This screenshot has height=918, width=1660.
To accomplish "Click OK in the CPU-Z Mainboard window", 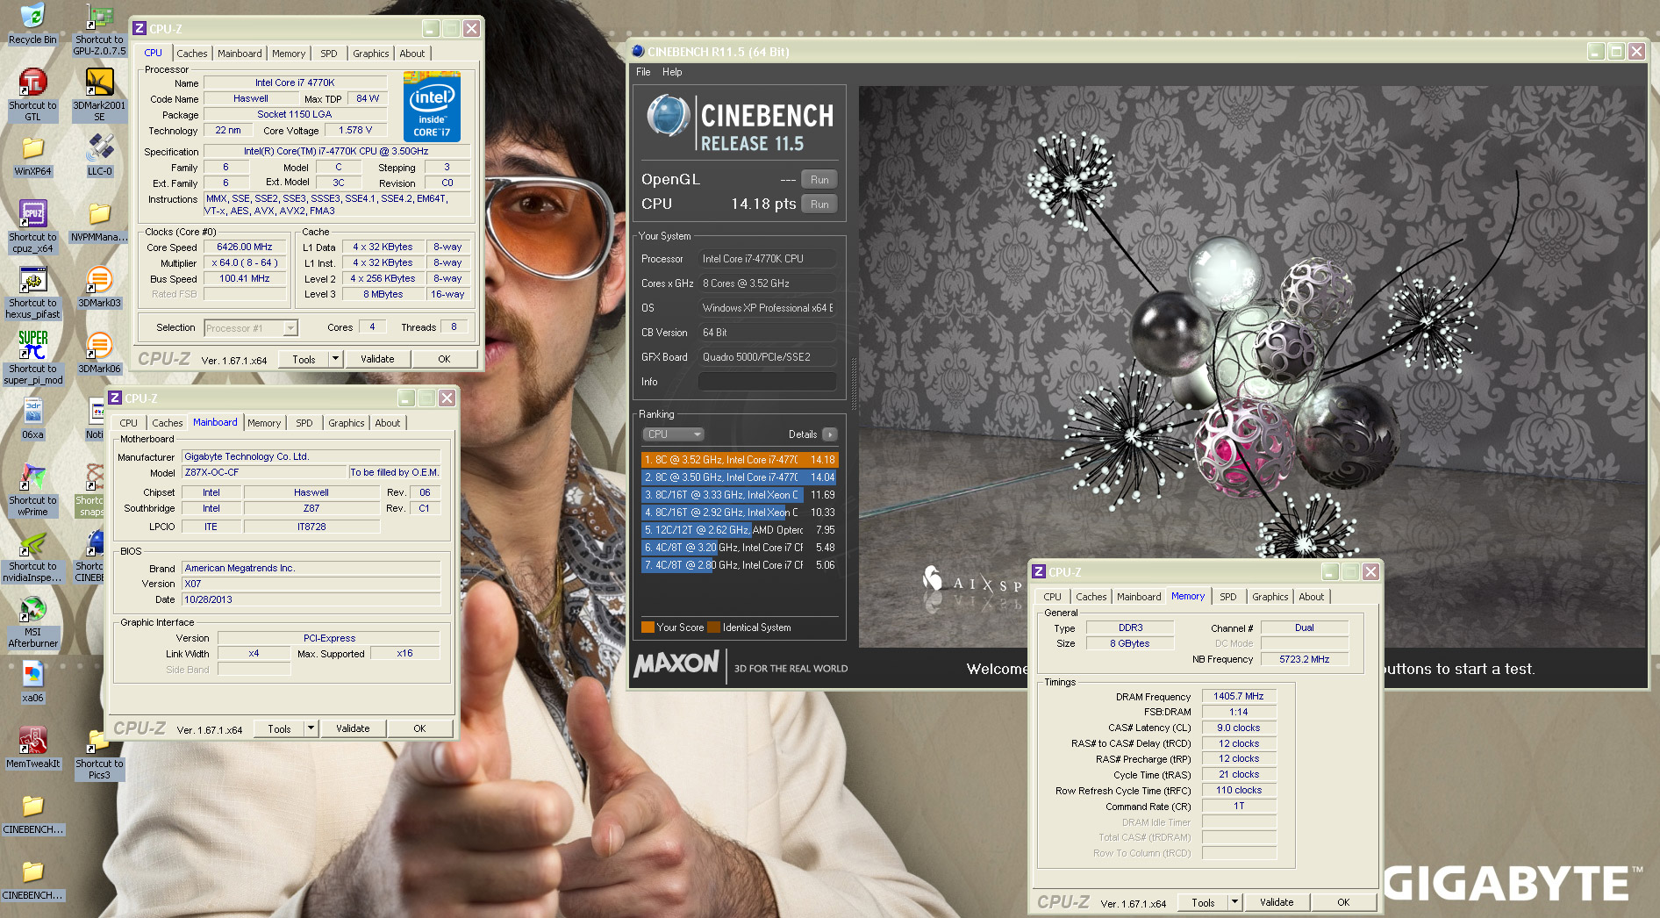I will coord(419,728).
